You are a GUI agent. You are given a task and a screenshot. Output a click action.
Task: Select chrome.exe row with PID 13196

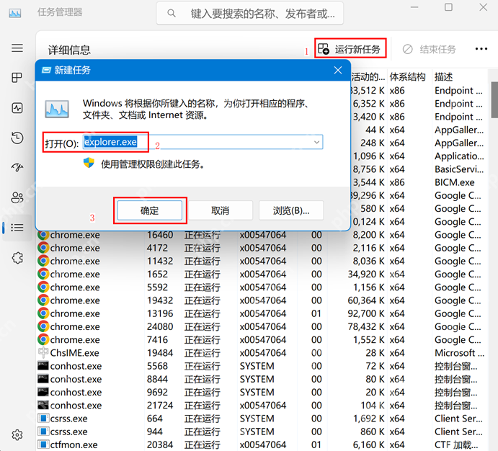point(261,313)
